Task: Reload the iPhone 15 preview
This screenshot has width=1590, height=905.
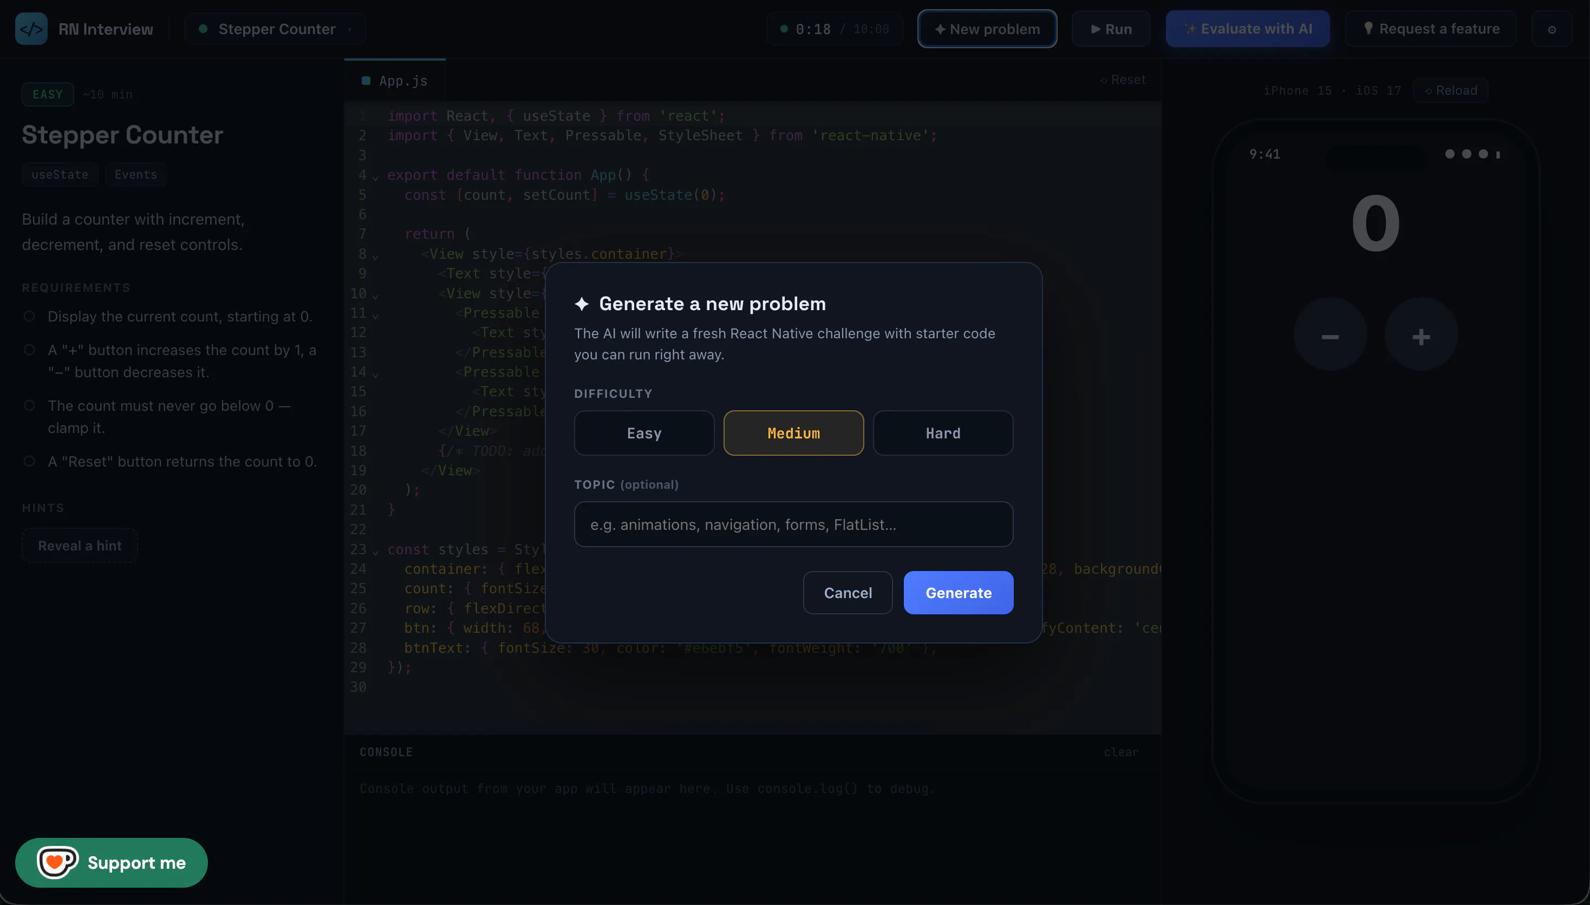Action: [1450, 91]
